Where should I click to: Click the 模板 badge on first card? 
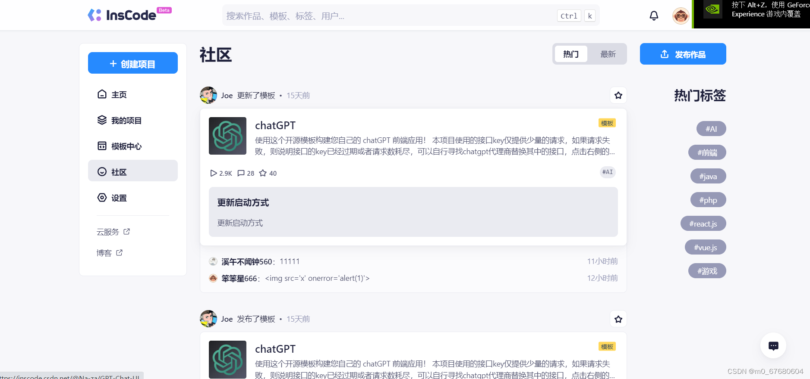(607, 123)
